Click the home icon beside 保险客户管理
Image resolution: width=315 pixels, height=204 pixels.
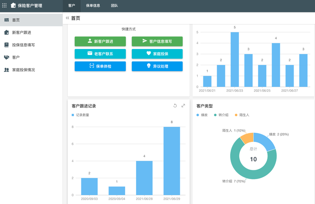(13, 5)
